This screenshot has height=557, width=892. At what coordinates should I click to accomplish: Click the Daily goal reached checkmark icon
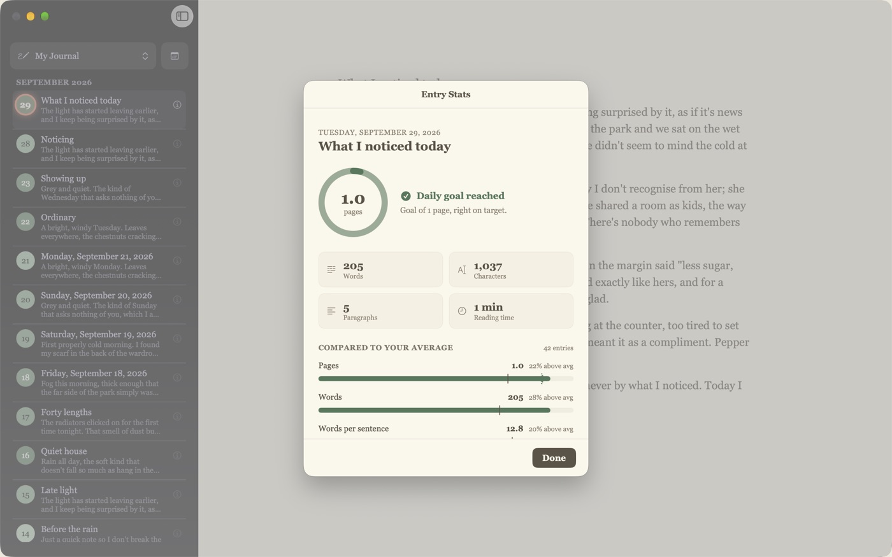406,196
